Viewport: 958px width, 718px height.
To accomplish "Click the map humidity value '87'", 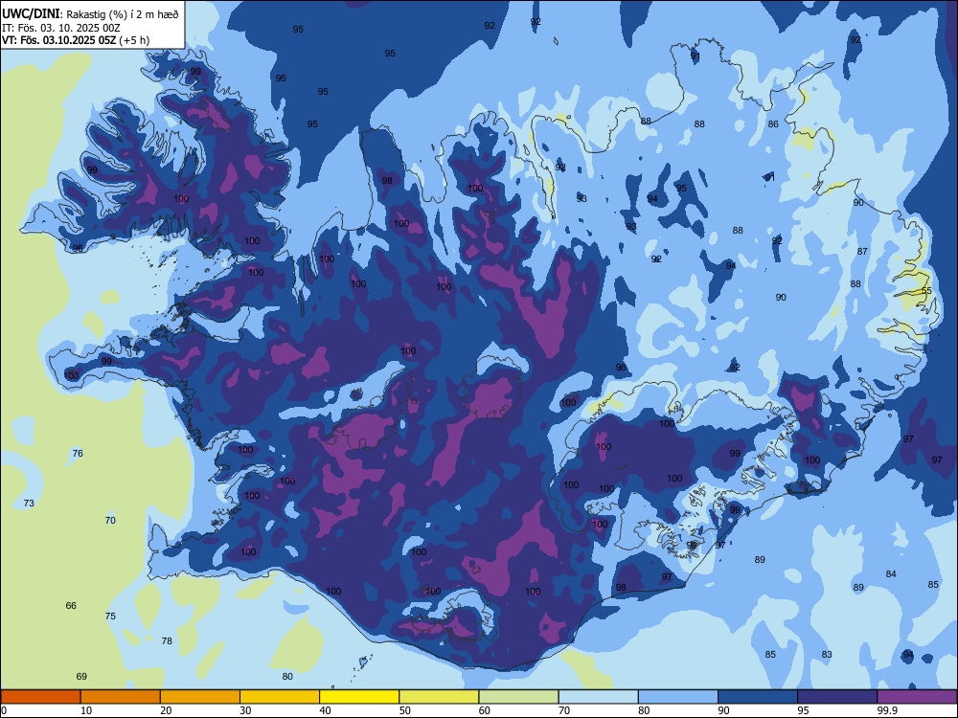I will point(862,251).
